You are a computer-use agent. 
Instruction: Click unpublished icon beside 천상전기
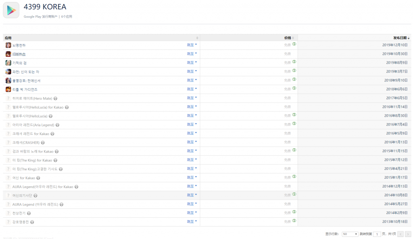pyautogui.click(x=29, y=213)
